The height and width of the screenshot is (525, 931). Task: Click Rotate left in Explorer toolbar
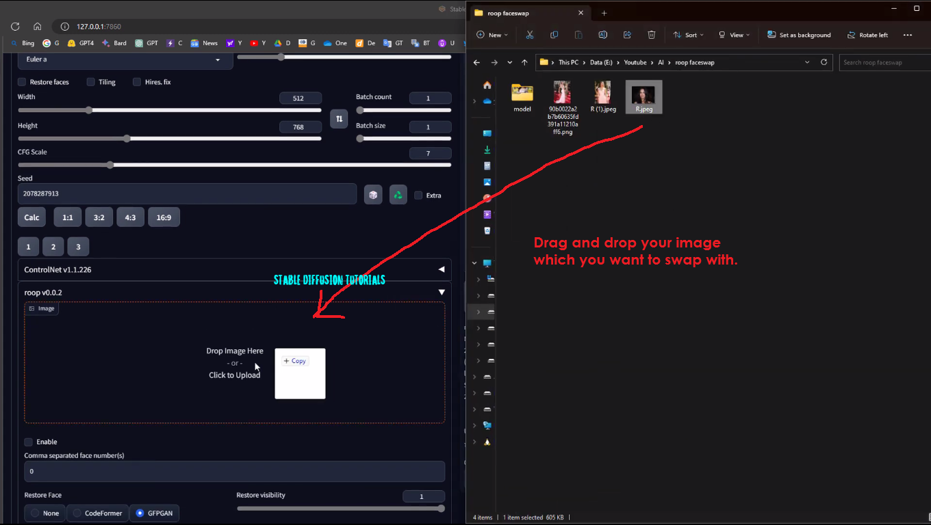867,35
